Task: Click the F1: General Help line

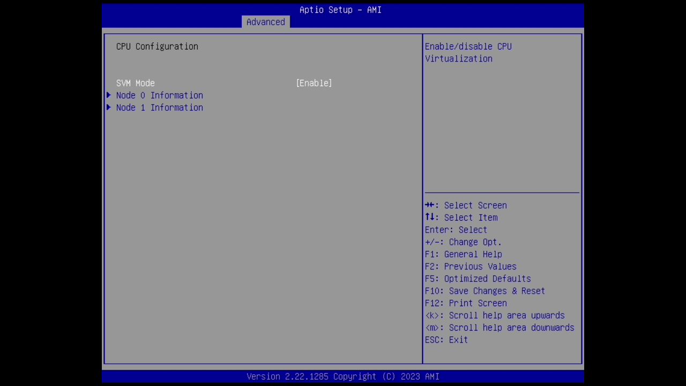Action: (464, 255)
